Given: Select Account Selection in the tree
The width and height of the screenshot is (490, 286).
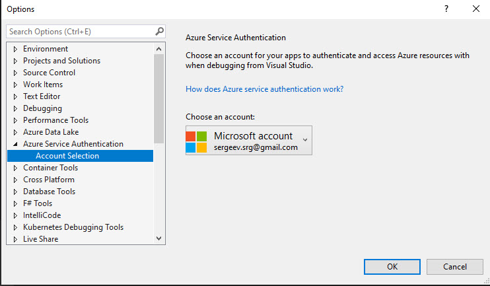Looking at the screenshot, I should 67,156.
